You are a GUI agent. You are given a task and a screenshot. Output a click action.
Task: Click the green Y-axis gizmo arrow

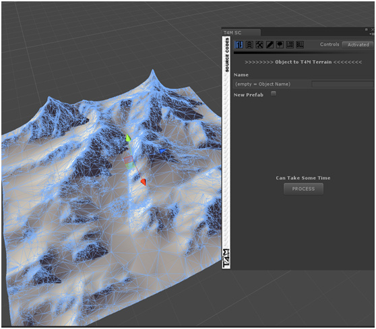[x=128, y=138]
